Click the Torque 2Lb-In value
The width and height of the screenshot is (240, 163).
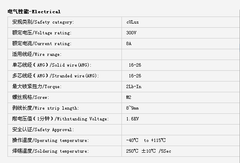[134, 86]
